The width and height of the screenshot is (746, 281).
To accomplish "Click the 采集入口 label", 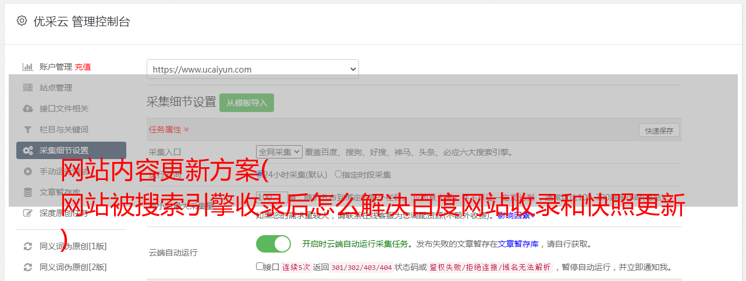I will coord(165,152).
